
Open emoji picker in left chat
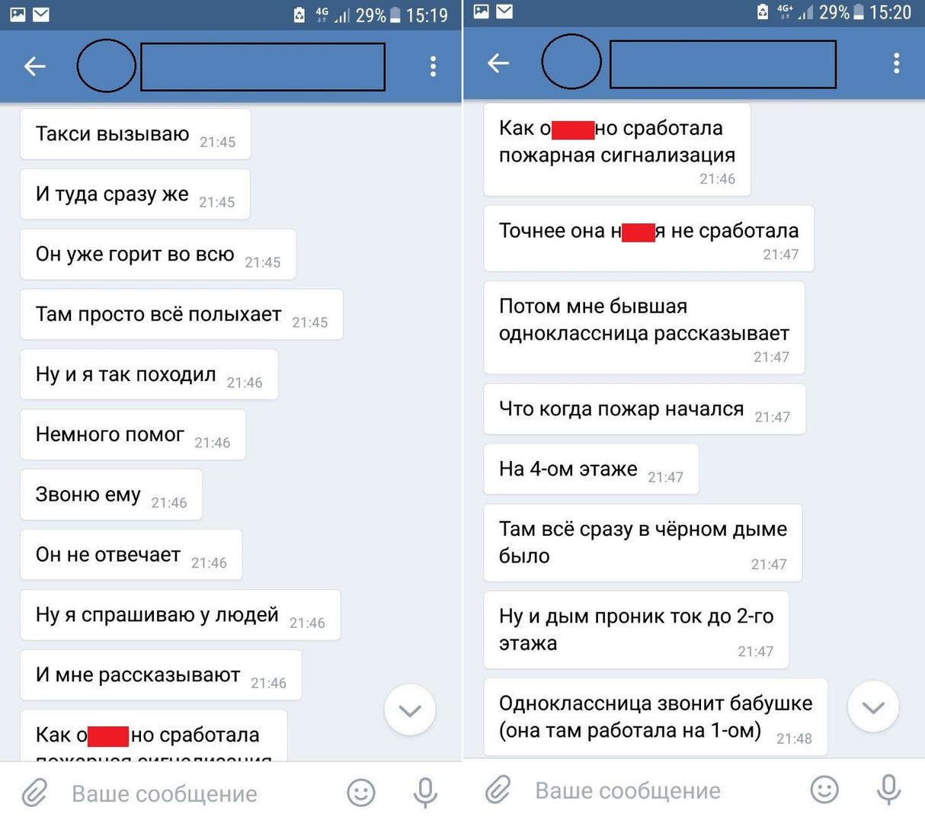pyautogui.click(x=361, y=793)
